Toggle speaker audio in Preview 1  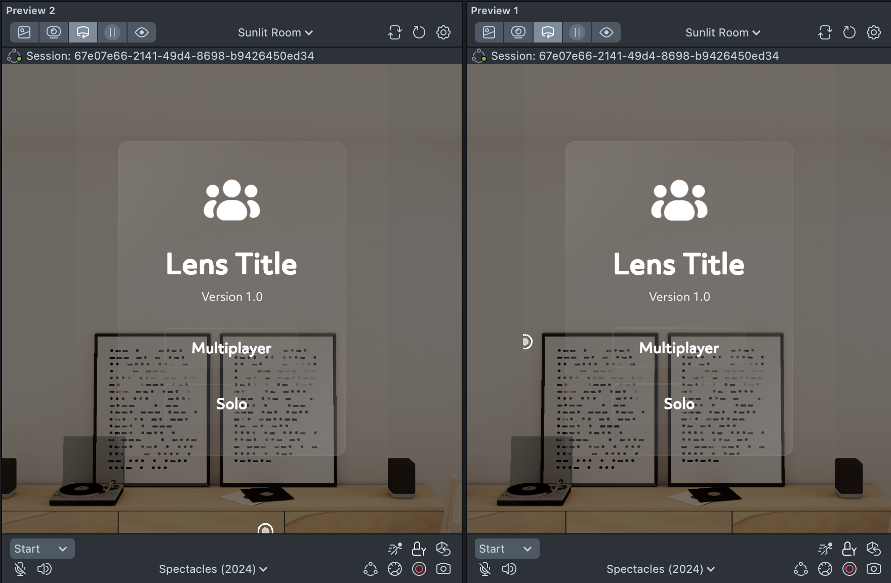(x=509, y=569)
